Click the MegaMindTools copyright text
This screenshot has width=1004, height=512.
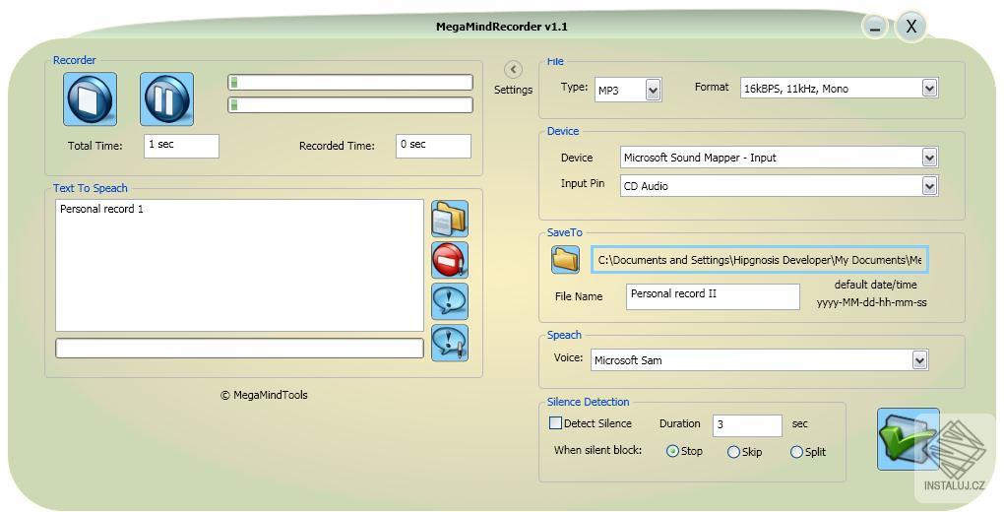coord(264,395)
